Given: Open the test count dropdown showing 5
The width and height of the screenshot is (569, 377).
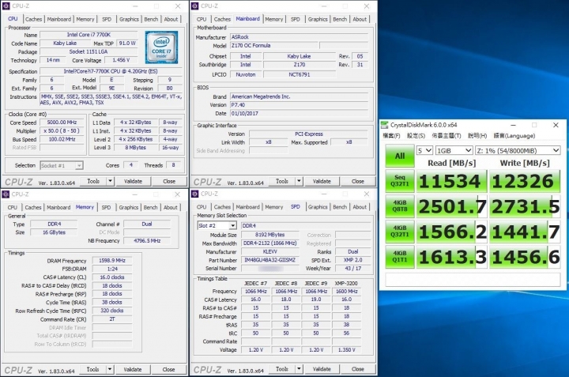Looking at the screenshot, I should pyautogui.click(x=424, y=150).
